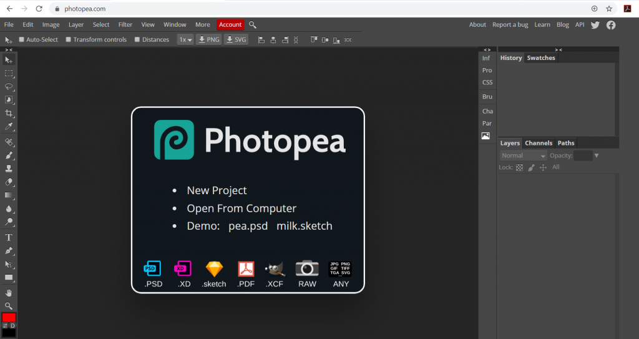Select the Rectangle shape tool
The height and width of the screenshot is (339, 639).
coord(9,278)
